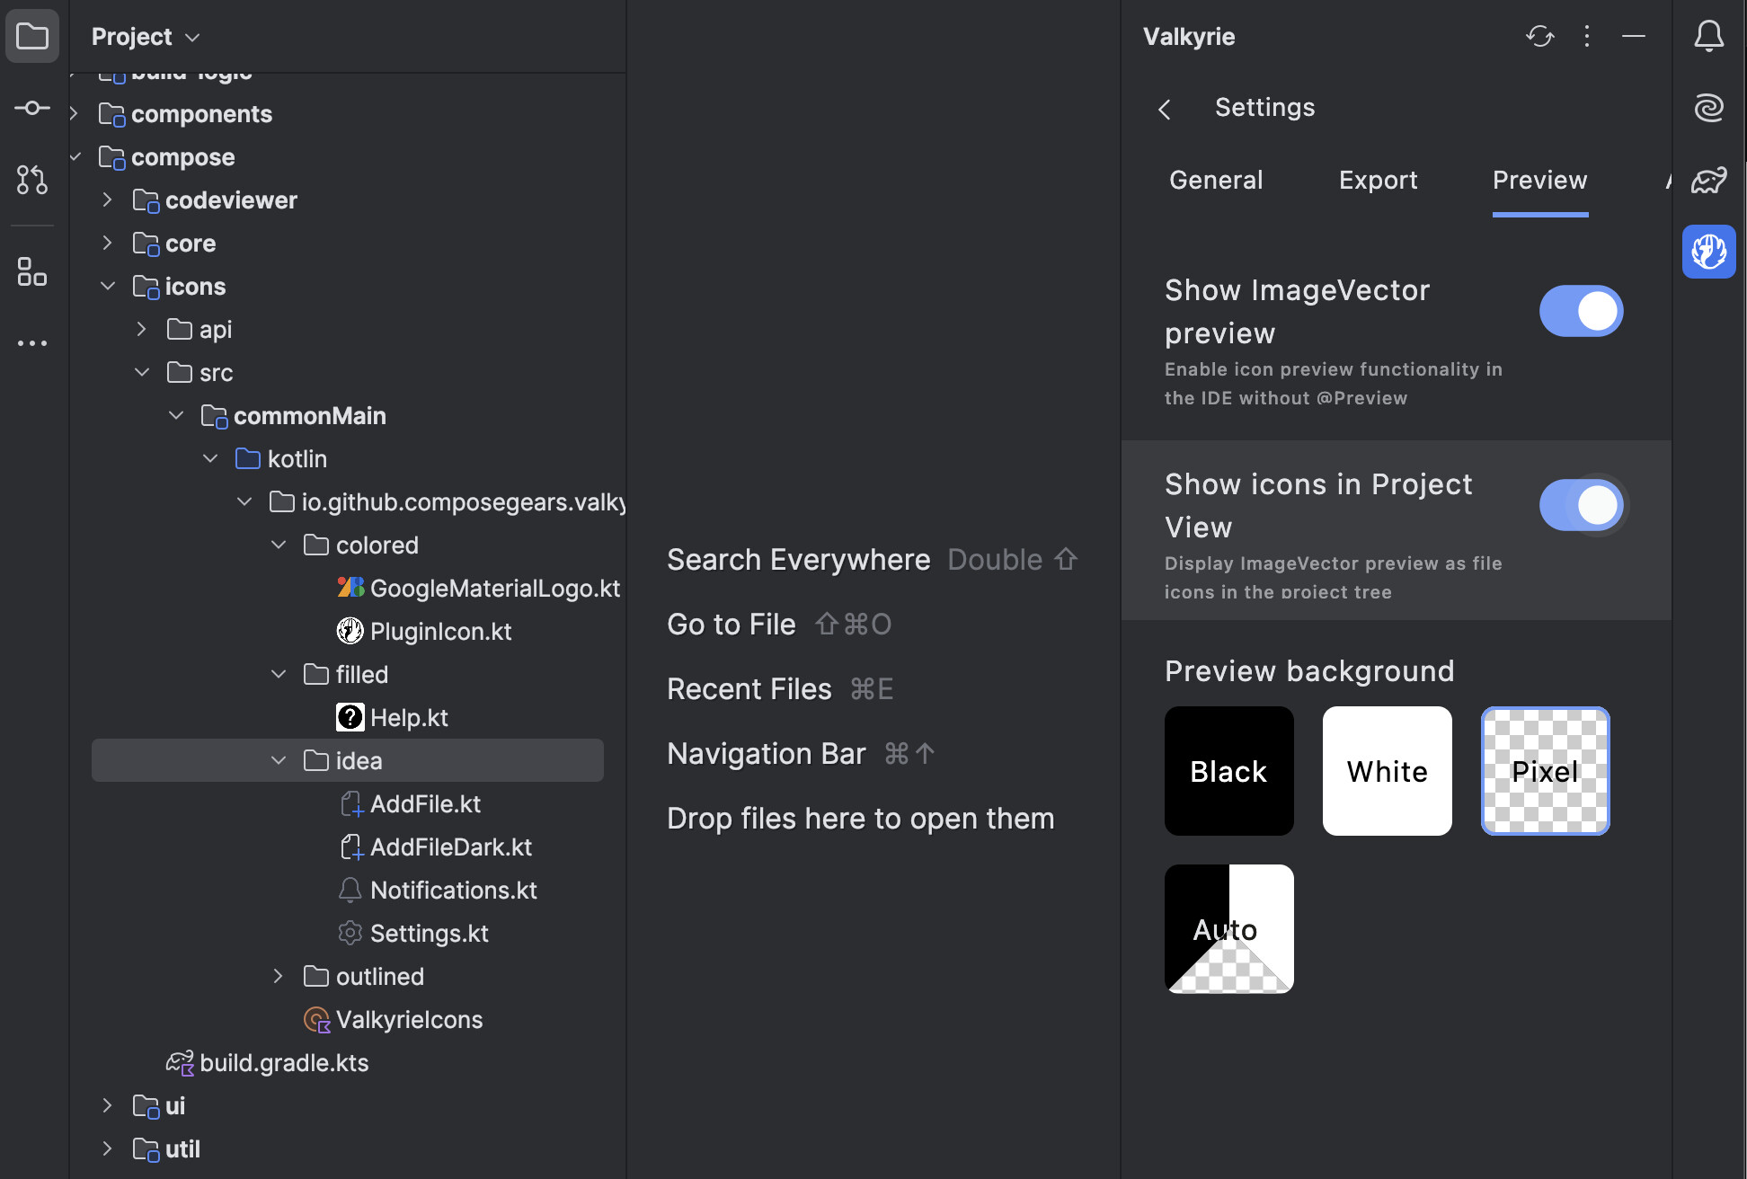Open Pull Requests tool window icon
Image resolution: width=1747 pixels, height=1179 pixels.
pos(32,180)
